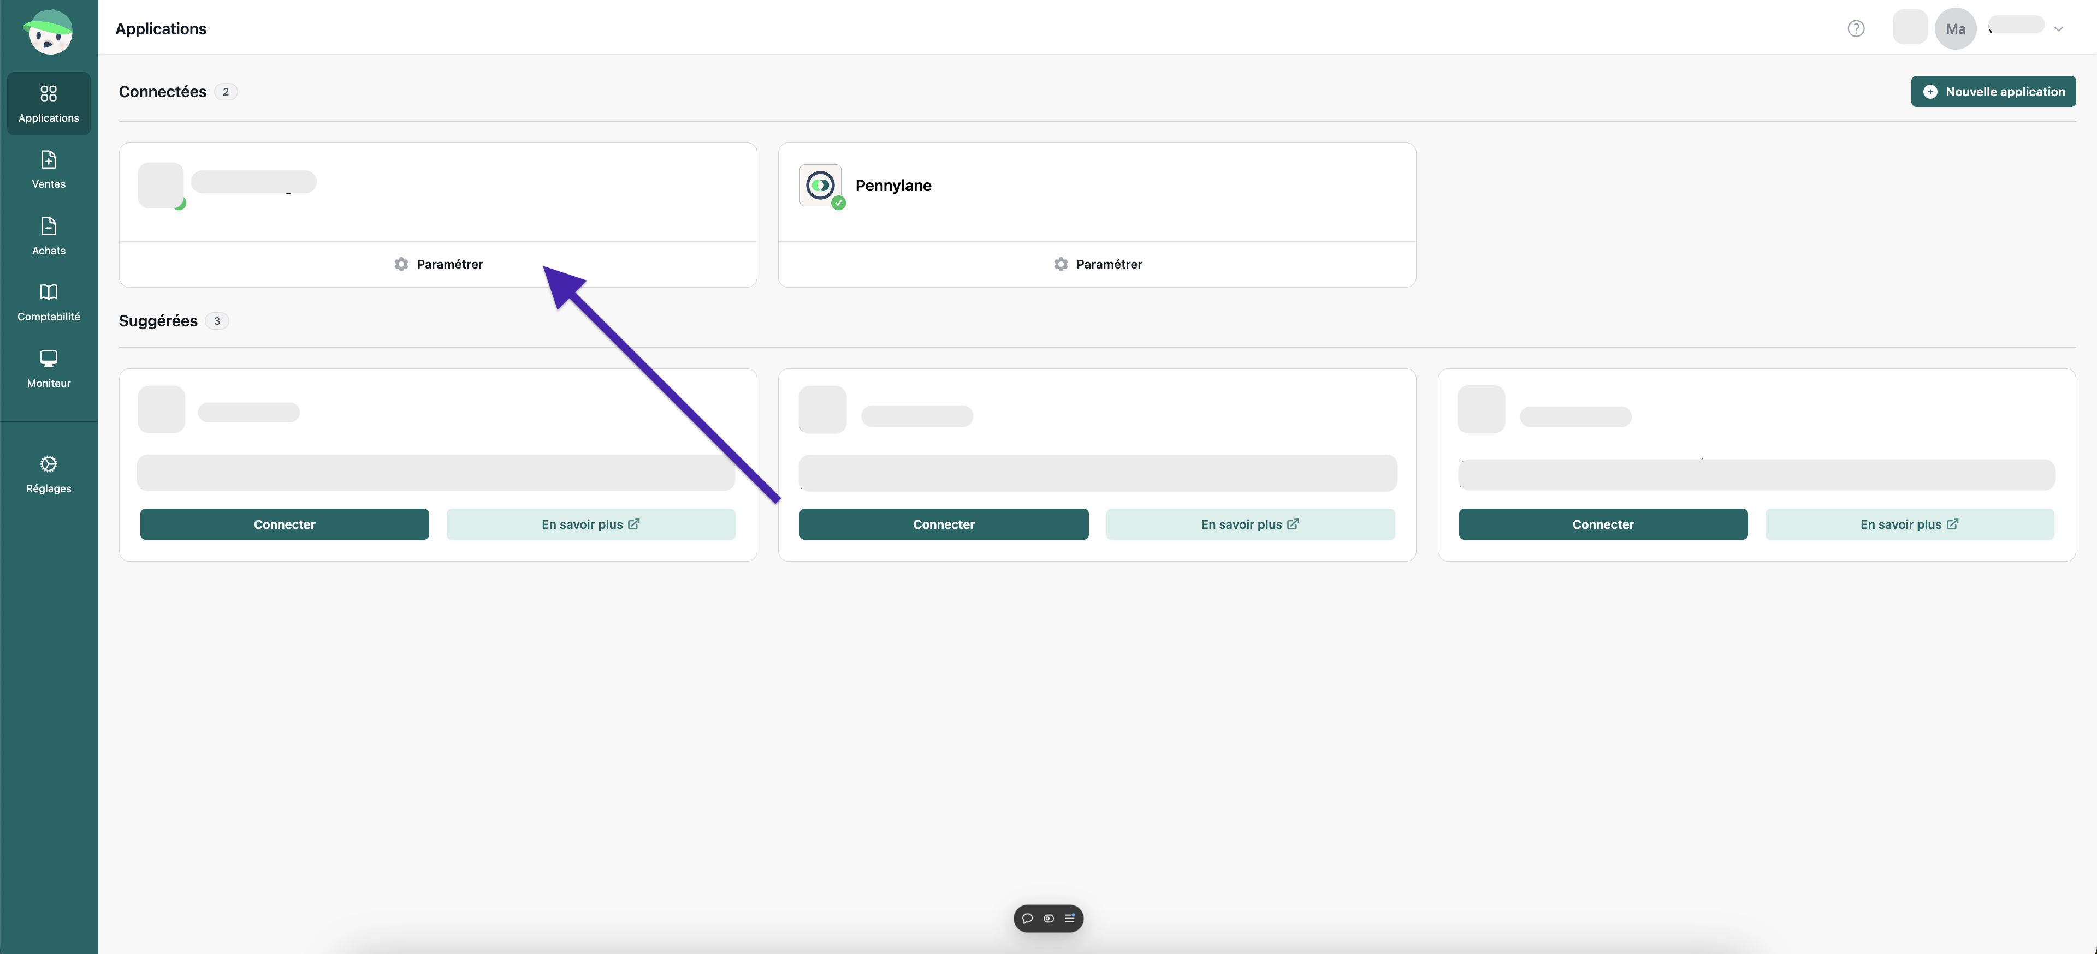
Task: Click Nouvelle application button
Action: pyautogui.click(x=1993, y=92)
